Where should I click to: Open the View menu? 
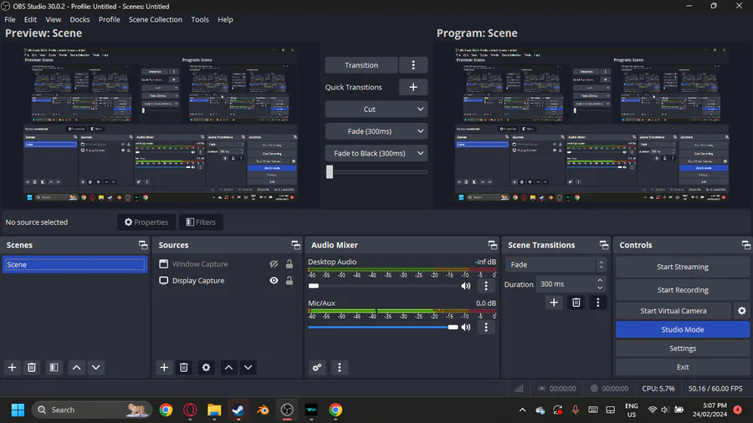54,20
